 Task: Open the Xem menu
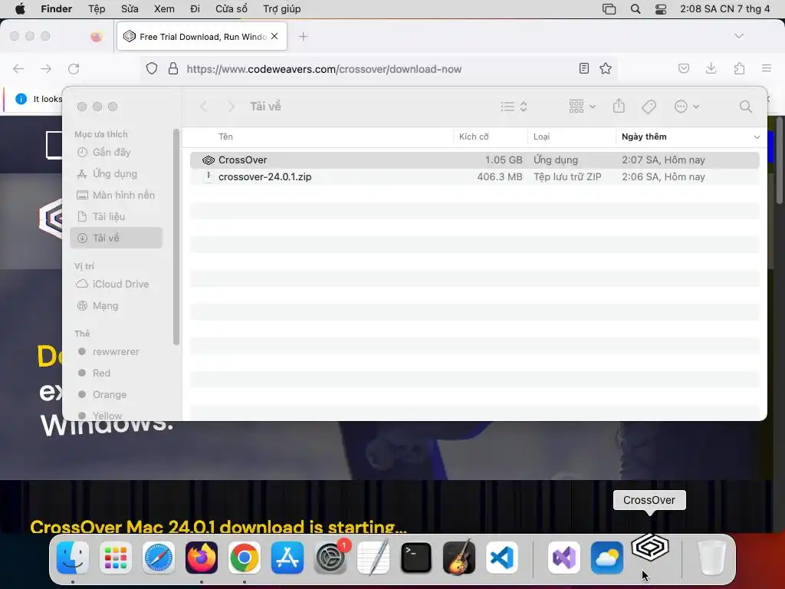click(x=164, y=9)
